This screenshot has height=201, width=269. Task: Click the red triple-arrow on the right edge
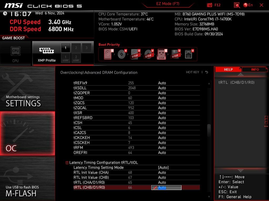266,126
